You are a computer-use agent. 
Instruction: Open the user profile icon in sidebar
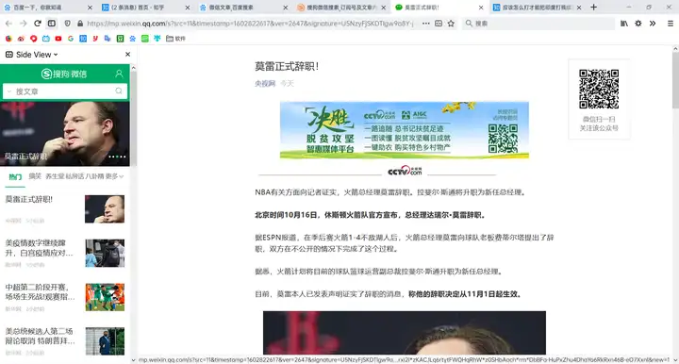coord(119,74)
